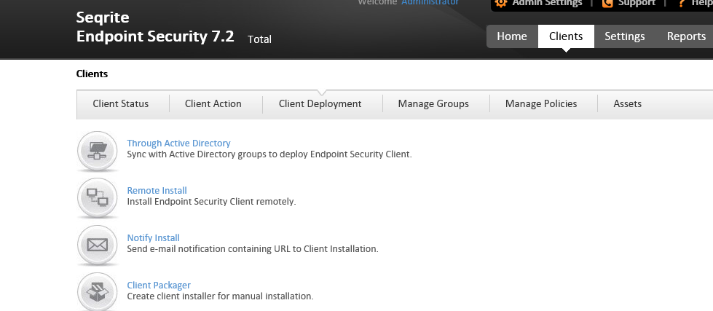Screen dimensions: 713x311
Task: Open the Assets sub-tab
Action: [628, 103]
